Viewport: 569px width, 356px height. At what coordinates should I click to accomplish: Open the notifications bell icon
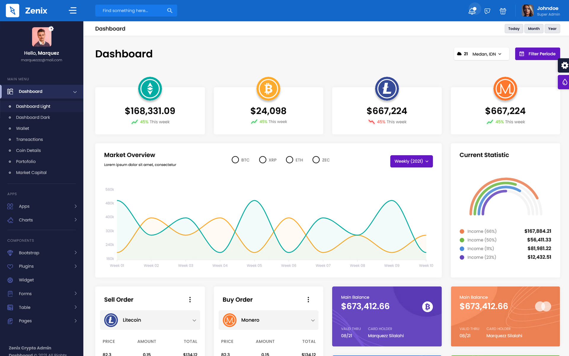[x=472, y=11]
